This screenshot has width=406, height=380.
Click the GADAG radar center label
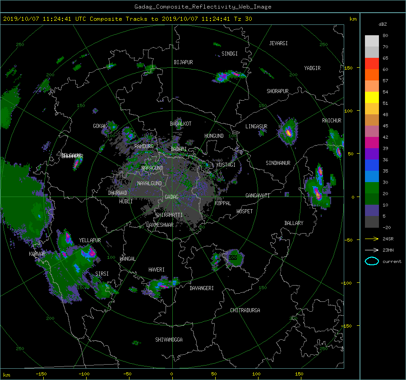point(172,197)
